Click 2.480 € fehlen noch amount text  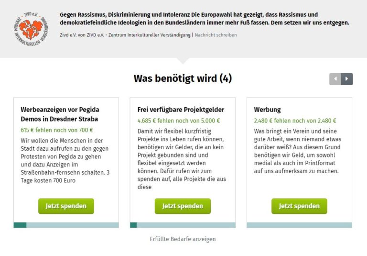pyautogui.click(x=295, y=121)
